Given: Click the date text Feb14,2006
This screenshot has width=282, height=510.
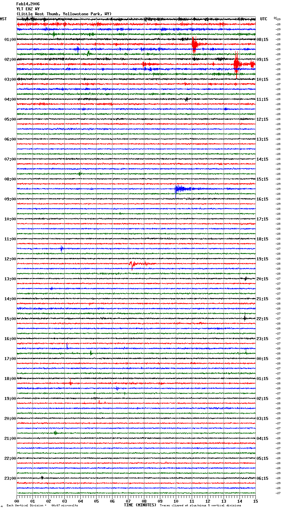Looking at the screenshot, I should pyautogui.click(x=28, y=4).
